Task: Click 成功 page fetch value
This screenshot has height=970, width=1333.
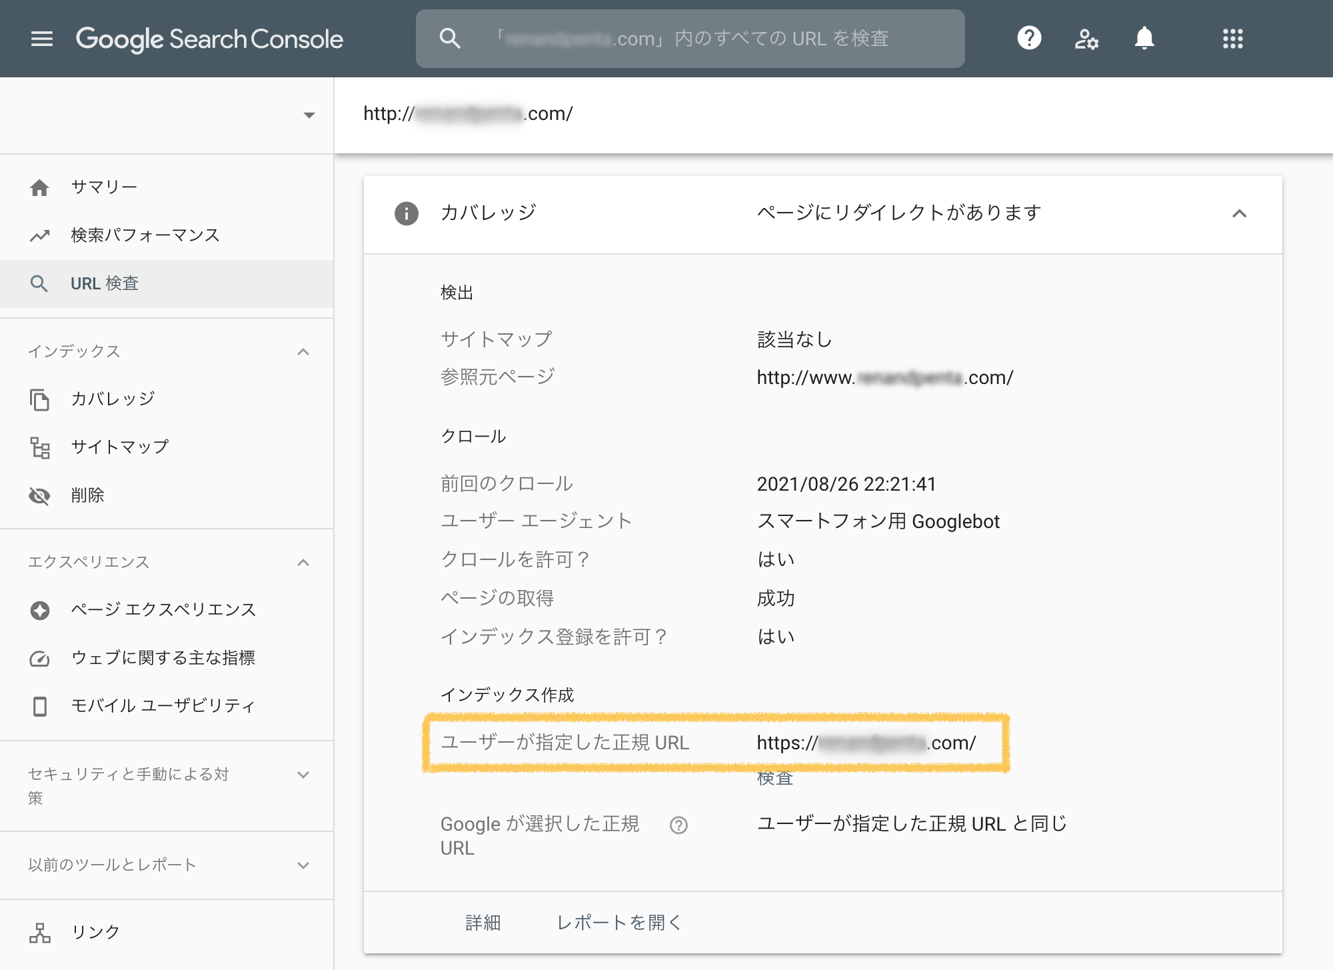Action: (x=775, y=599)
